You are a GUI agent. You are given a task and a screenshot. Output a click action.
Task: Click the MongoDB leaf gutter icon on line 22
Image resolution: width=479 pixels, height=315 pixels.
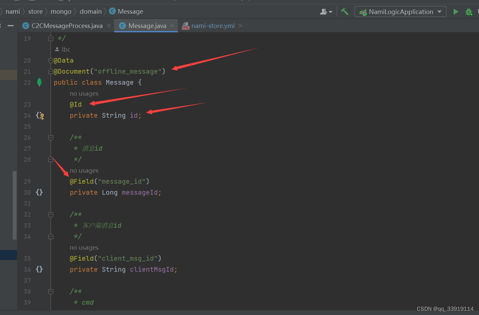39,82
